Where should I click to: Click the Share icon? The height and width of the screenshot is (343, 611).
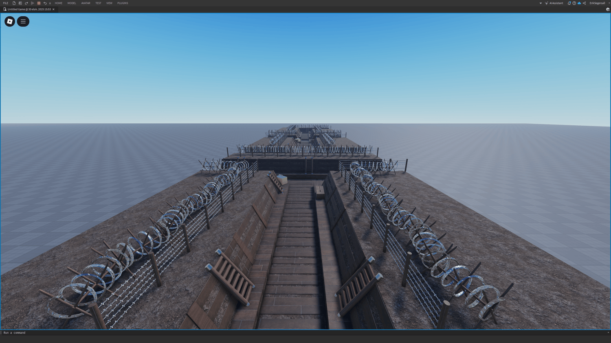pos(584,3)
